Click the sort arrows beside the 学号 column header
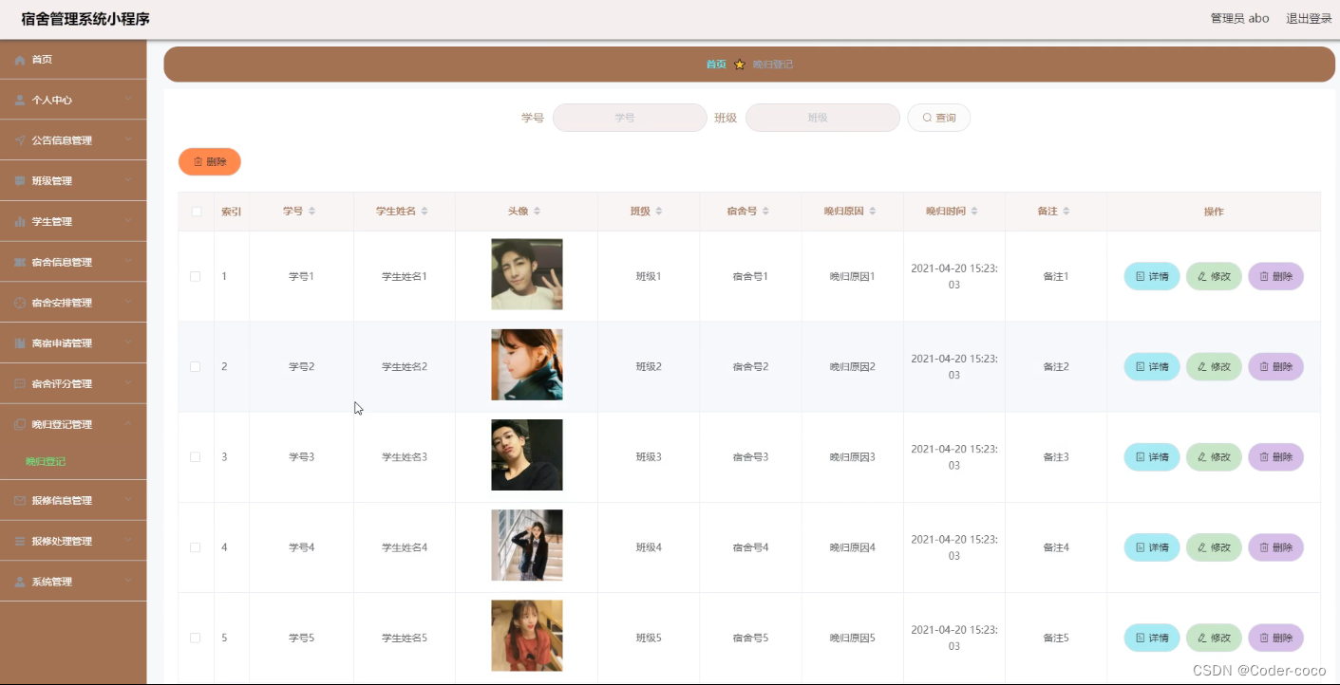The image size is (1340, 685). pyautogui.click(x=311, y=212)
